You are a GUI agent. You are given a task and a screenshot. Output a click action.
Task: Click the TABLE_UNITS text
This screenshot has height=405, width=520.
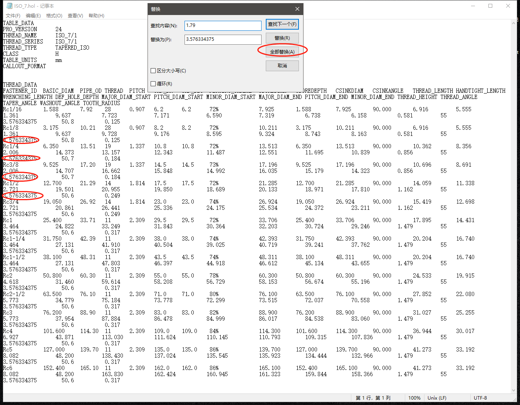click(x=20, y=60)
